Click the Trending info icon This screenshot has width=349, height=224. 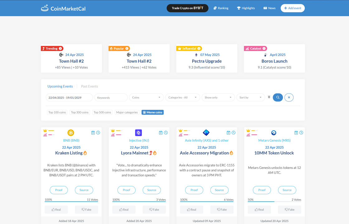60,49
